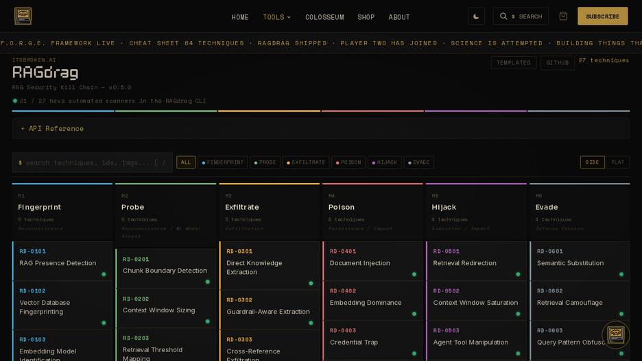Filter by Poison phase
The width and height of the screenshot is (642, 361).
[x=348, y=162]
